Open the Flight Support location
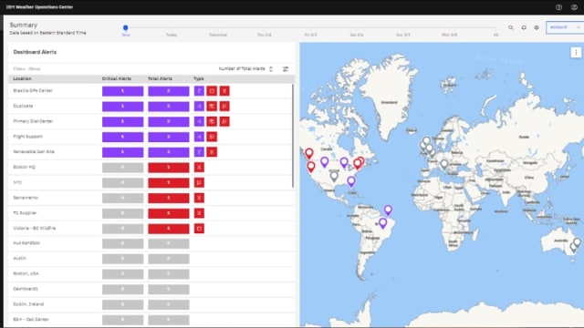 pyautogui.click(x=28, y=137)
